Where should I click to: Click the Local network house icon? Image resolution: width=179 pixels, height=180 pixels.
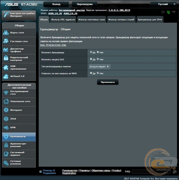tap(6, 101)
